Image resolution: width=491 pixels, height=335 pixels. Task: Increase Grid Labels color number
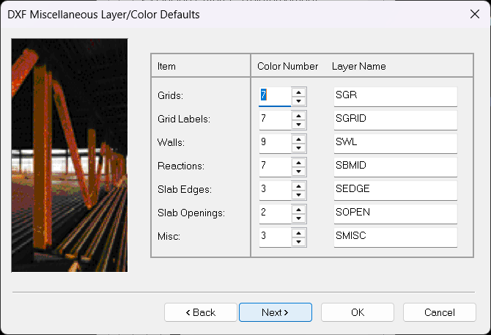click(x=298, y=115)
